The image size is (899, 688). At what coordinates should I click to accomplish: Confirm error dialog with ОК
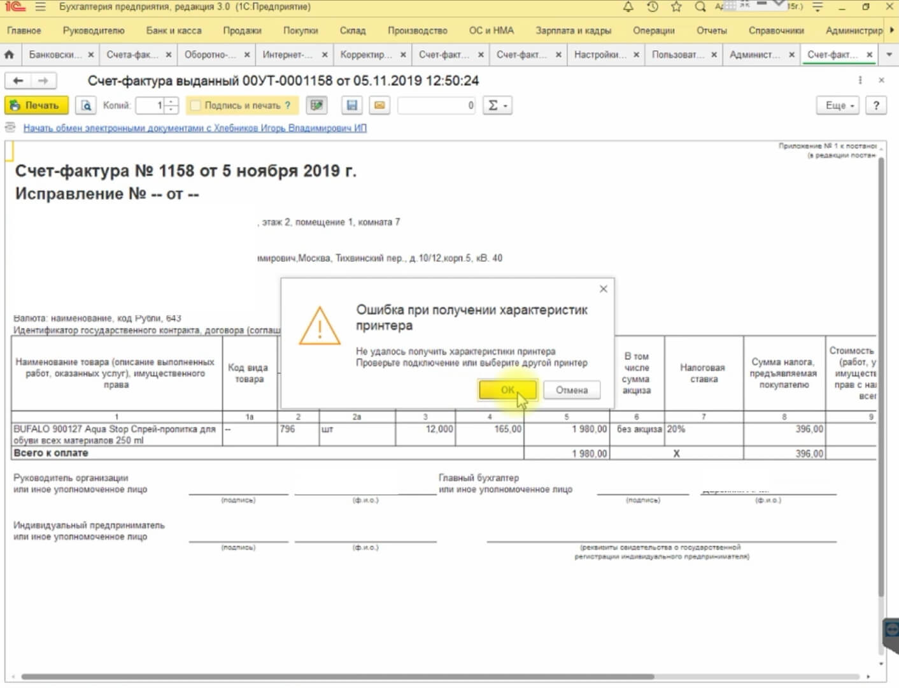click(x=507, y=390)
